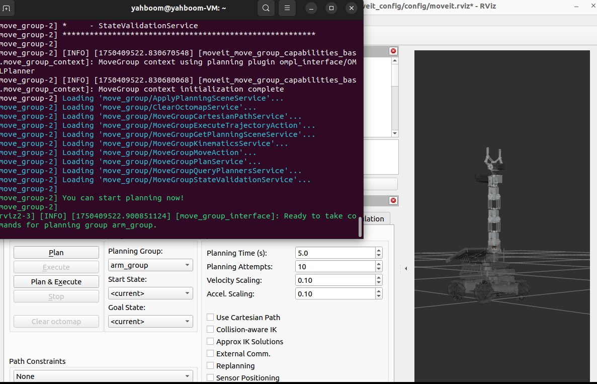Image resolution: width=597 pixels, height=384 pixels.
Task: Click the Planning Time value field
Action: (335, 253)
